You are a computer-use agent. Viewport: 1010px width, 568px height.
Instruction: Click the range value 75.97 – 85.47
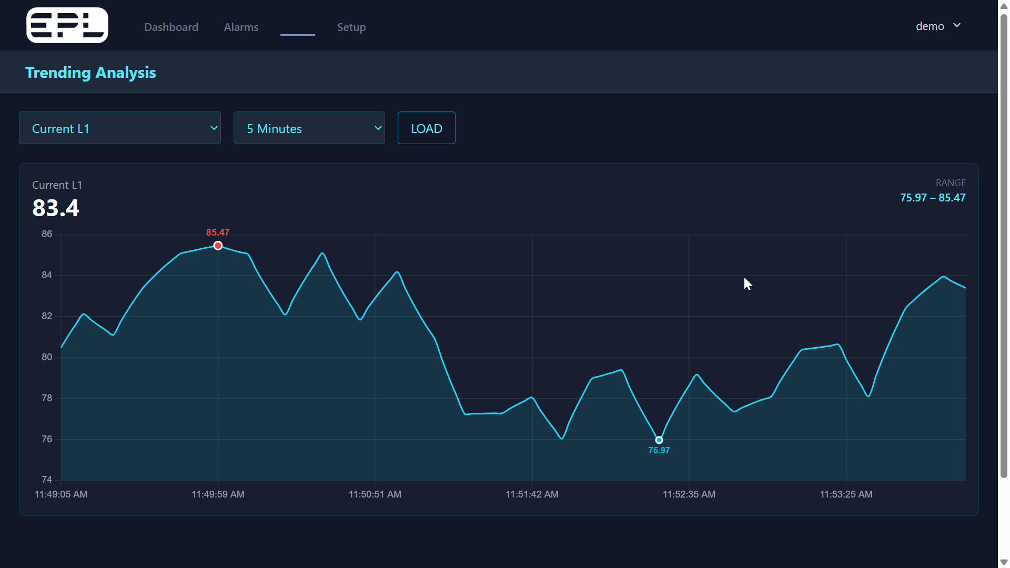tap(933, 198)
